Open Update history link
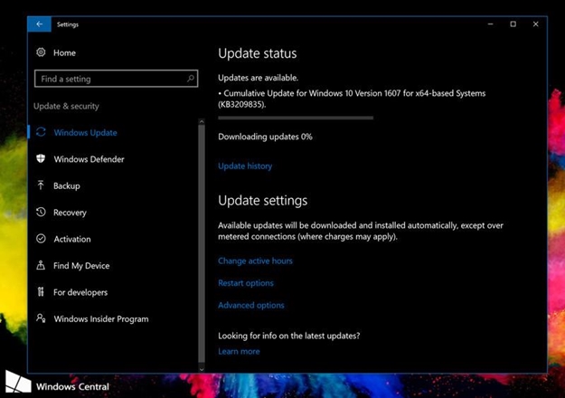The width and height of the screenshot is (565, 398). pos(245,166)
